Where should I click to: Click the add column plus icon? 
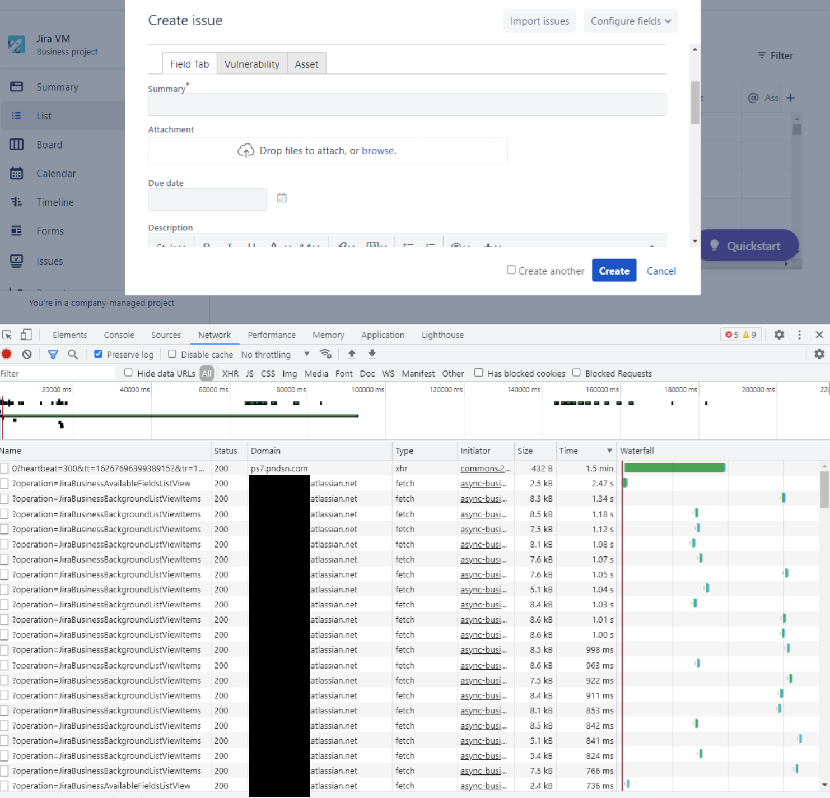tap(790, 98)
